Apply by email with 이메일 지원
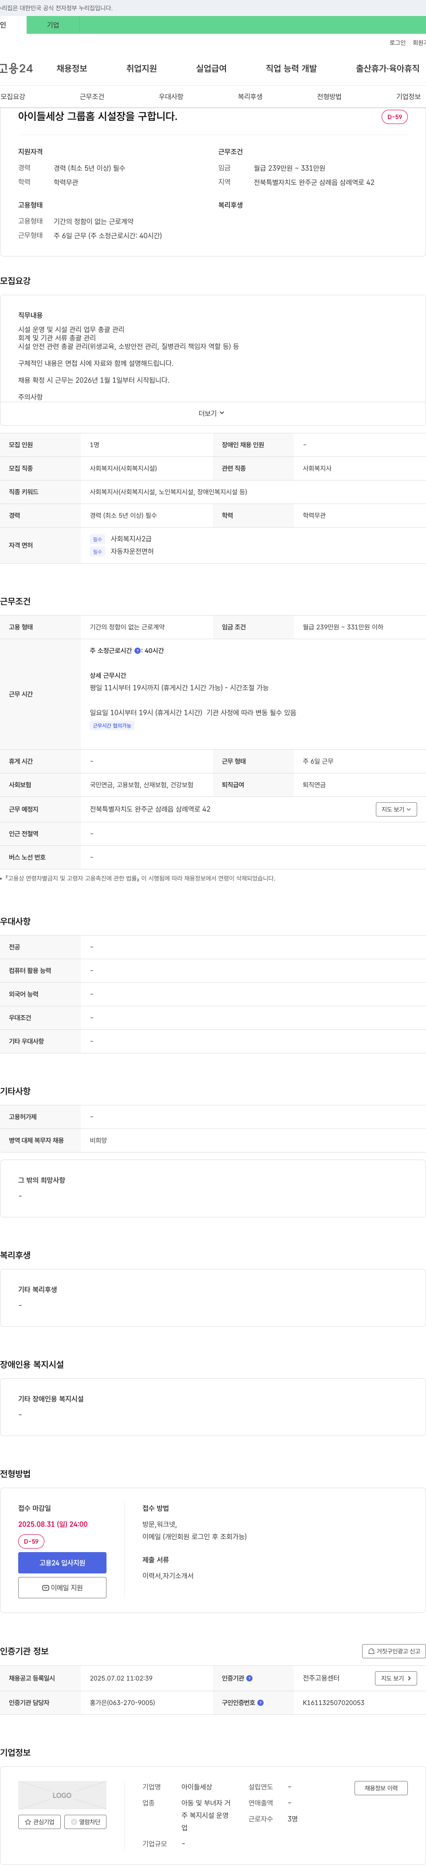426x1865 pixels. coord(62,1588)
